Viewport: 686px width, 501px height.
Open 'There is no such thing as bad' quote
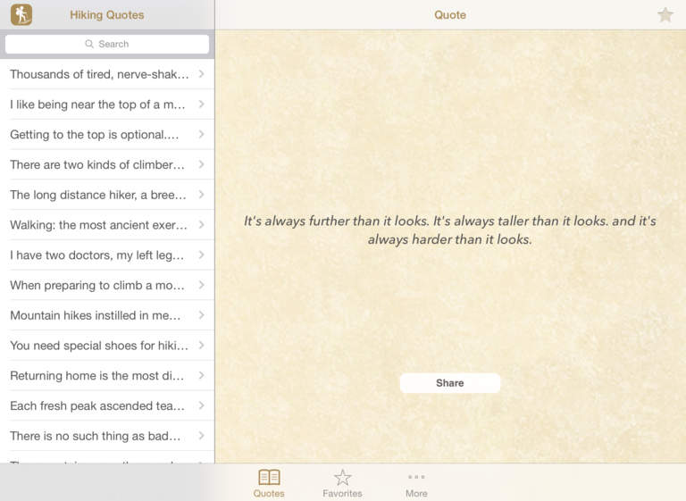click(x=98, y=436)
